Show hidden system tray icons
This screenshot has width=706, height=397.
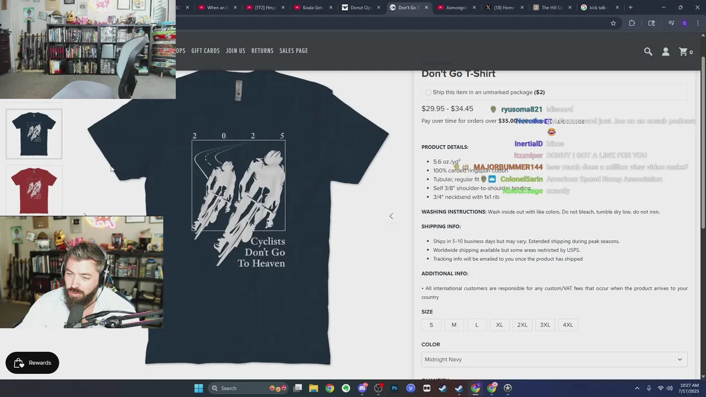637,388
